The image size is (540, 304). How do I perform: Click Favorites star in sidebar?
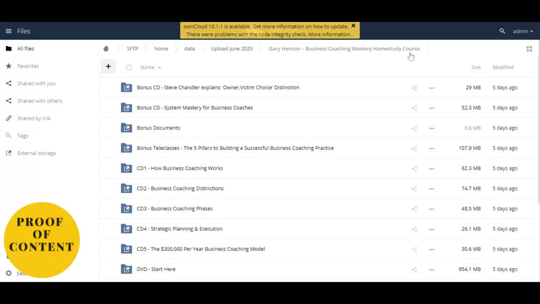point(8,66)
